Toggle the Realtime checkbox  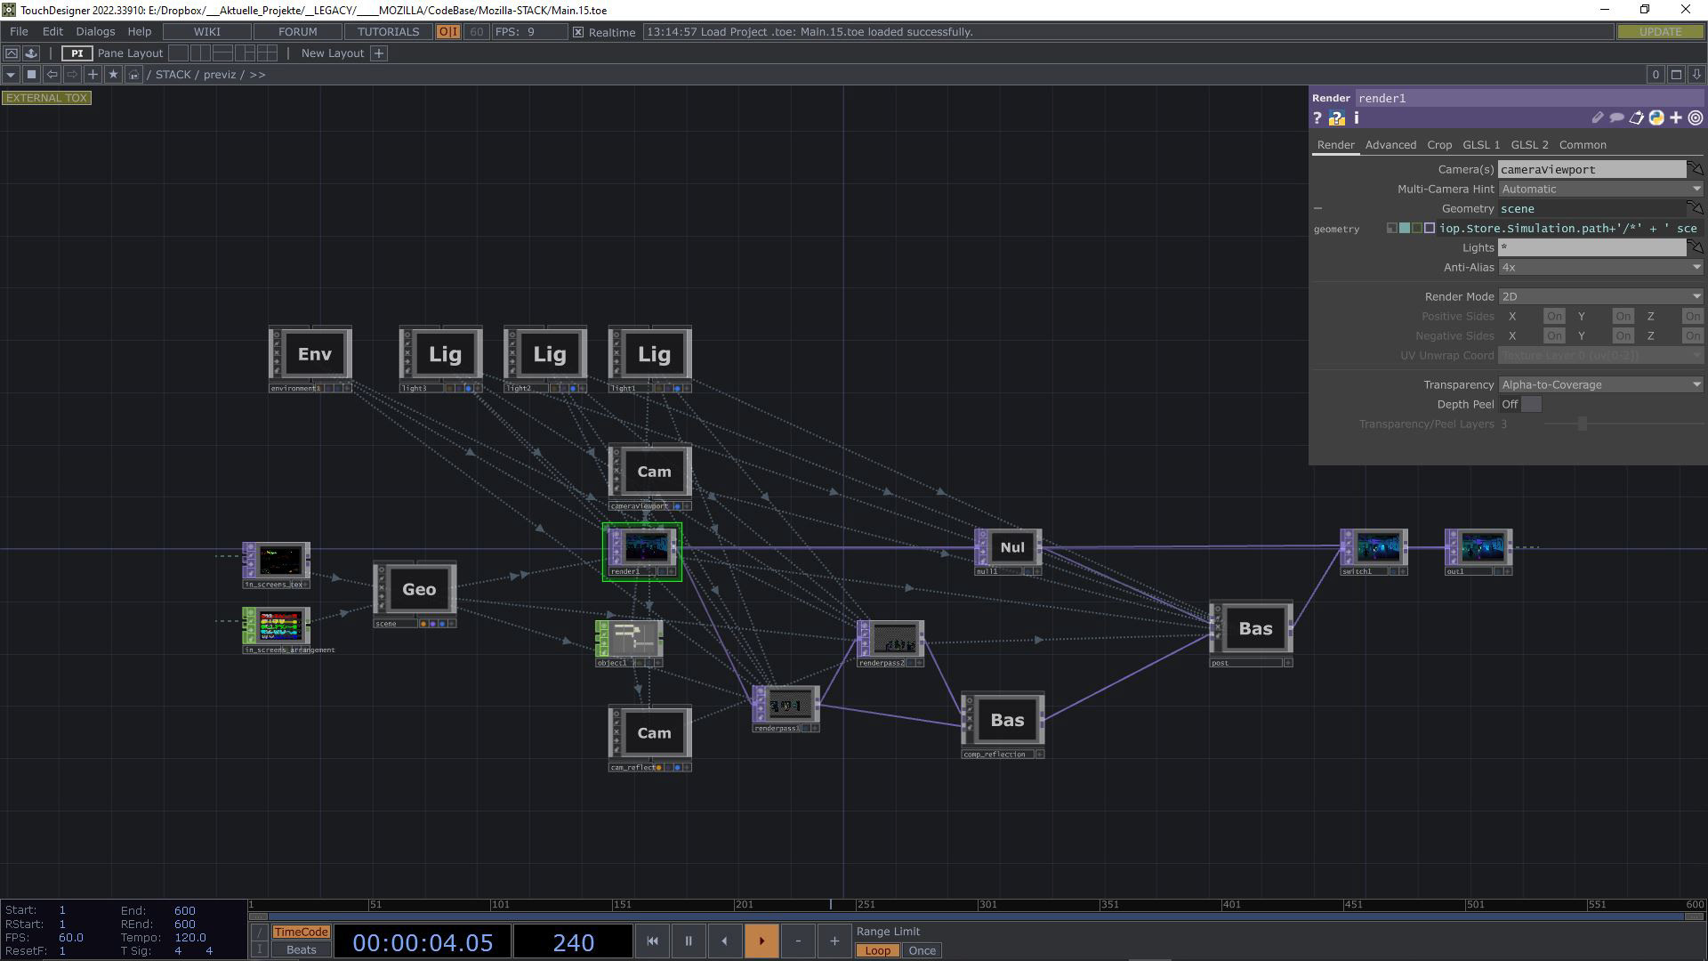pos(578,32)
